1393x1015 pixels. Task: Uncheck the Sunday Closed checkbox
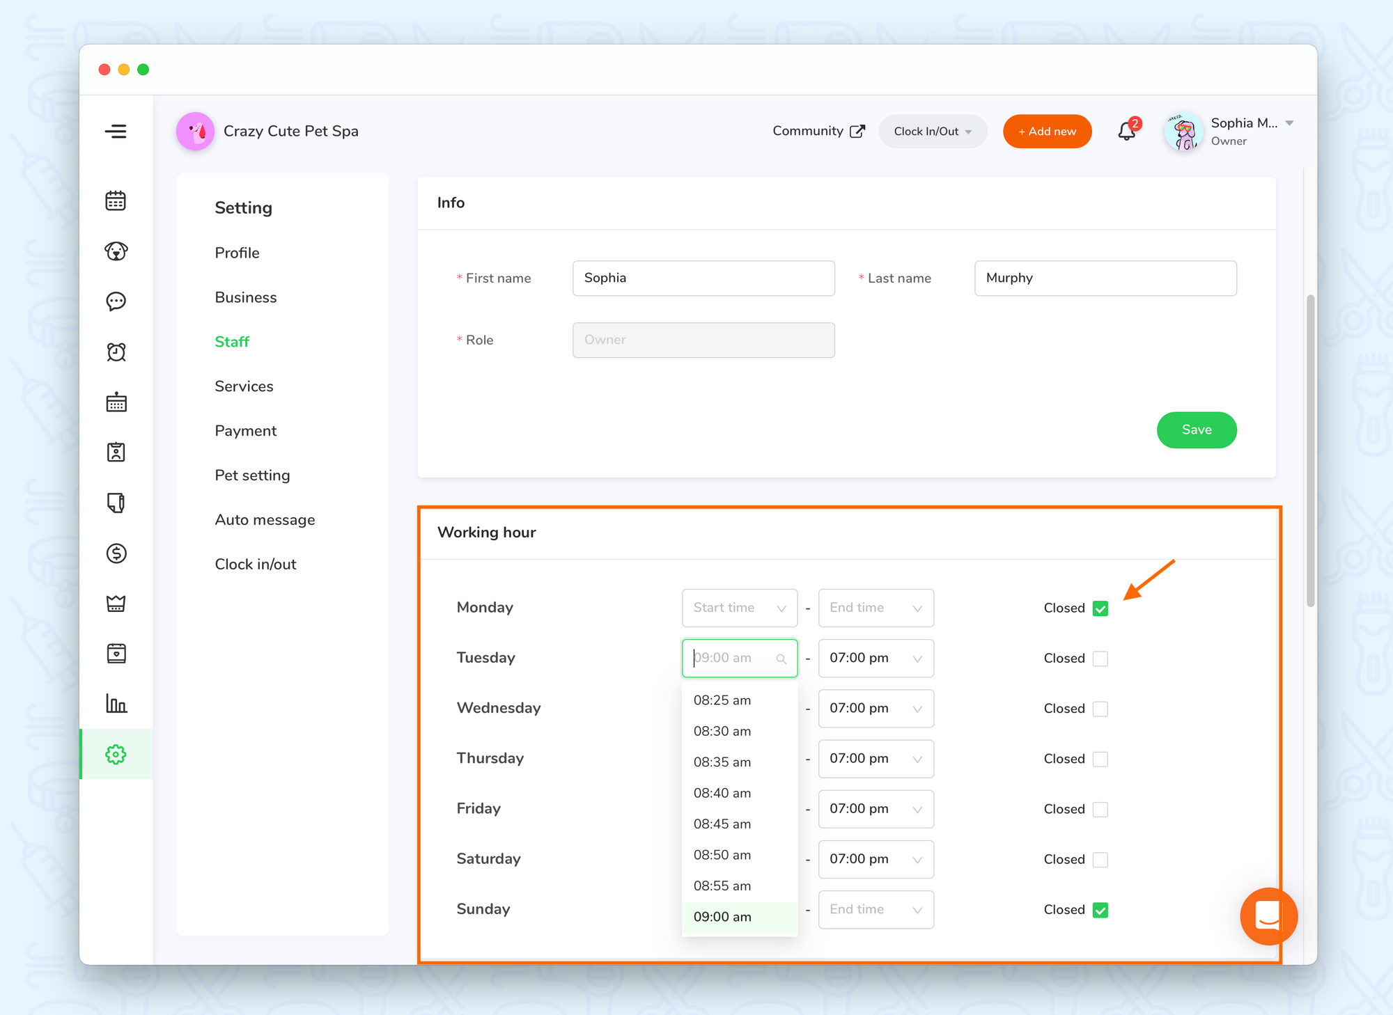[x=1100, y=910]
